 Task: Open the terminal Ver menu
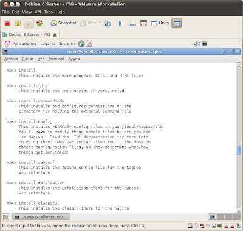tap(41, 59)
